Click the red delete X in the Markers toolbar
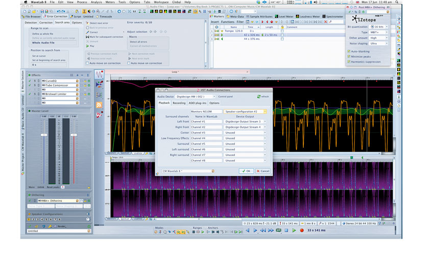This screenshot has width=434, height=258. tap(326, 22)
